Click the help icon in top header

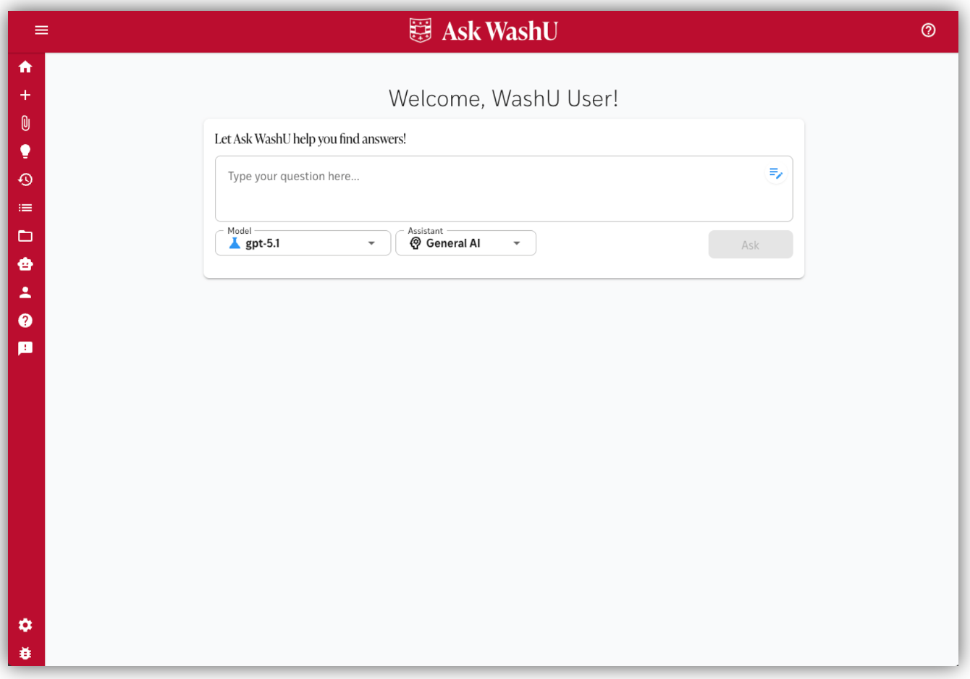[928, 30]
